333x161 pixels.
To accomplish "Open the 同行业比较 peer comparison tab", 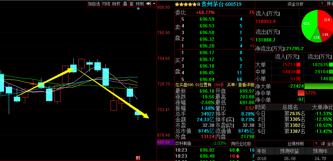I will pos(241,144).
